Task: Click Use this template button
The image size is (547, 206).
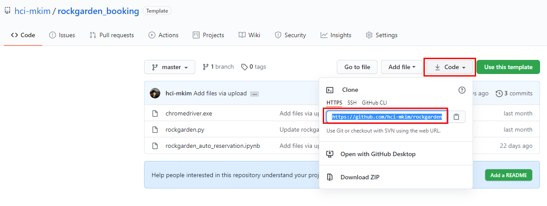Action: [508, 67]
